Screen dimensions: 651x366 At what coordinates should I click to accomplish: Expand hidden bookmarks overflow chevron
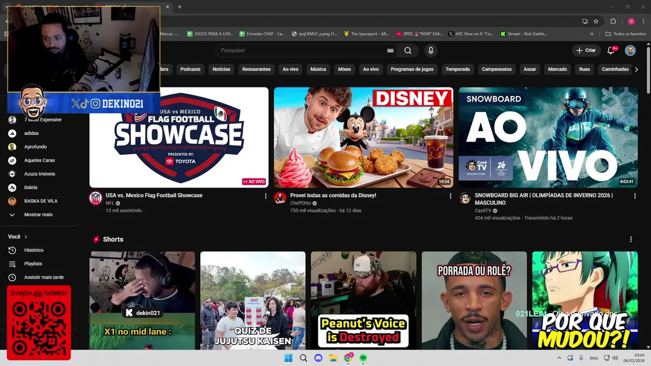[592, 34]
